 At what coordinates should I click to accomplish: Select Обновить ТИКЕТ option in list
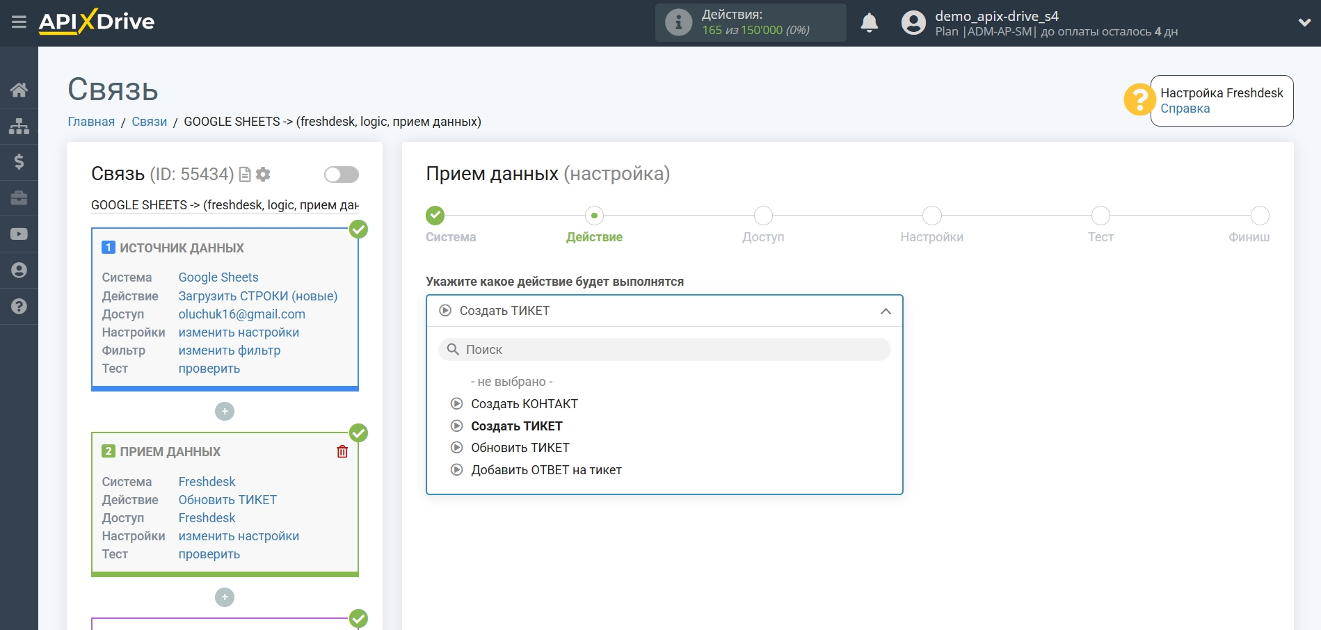[520, 448]
